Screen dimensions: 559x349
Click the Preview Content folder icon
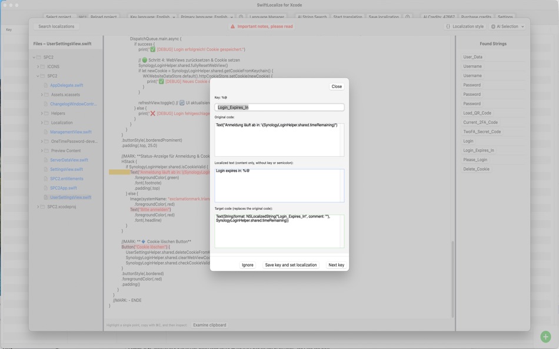pyautogui.click(x=46, y=150)
